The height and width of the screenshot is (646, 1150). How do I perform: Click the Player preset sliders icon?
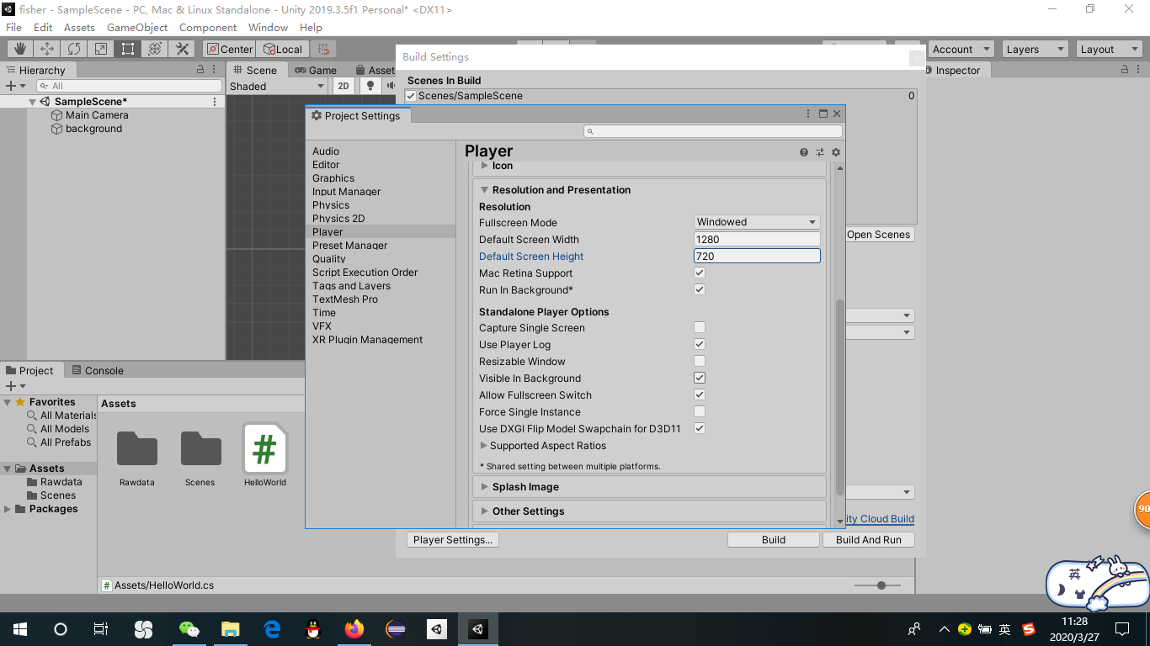(820, 152)
